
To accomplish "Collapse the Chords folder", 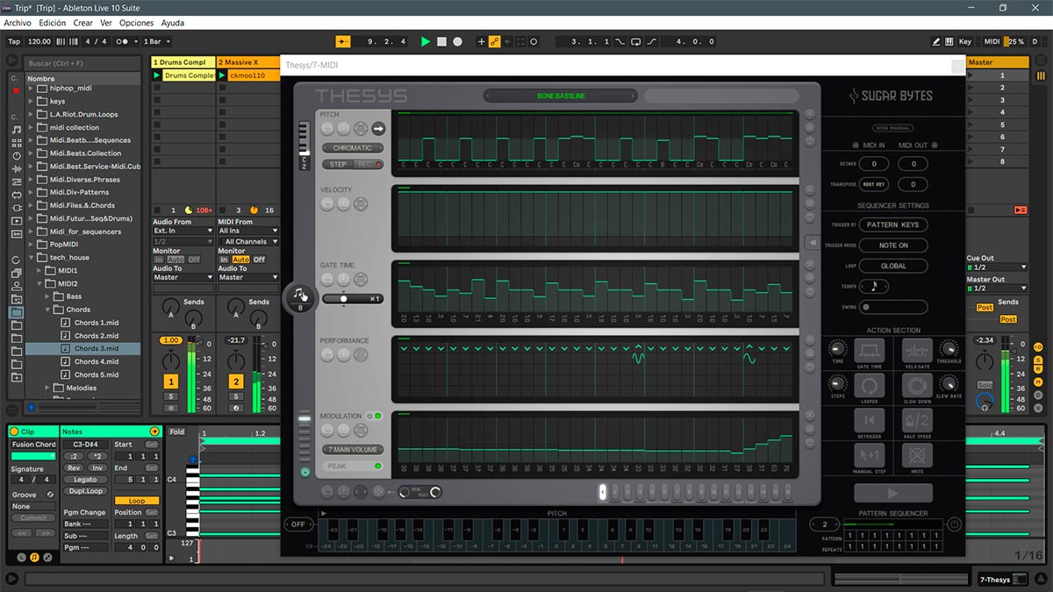I will [x=49, y=310].
